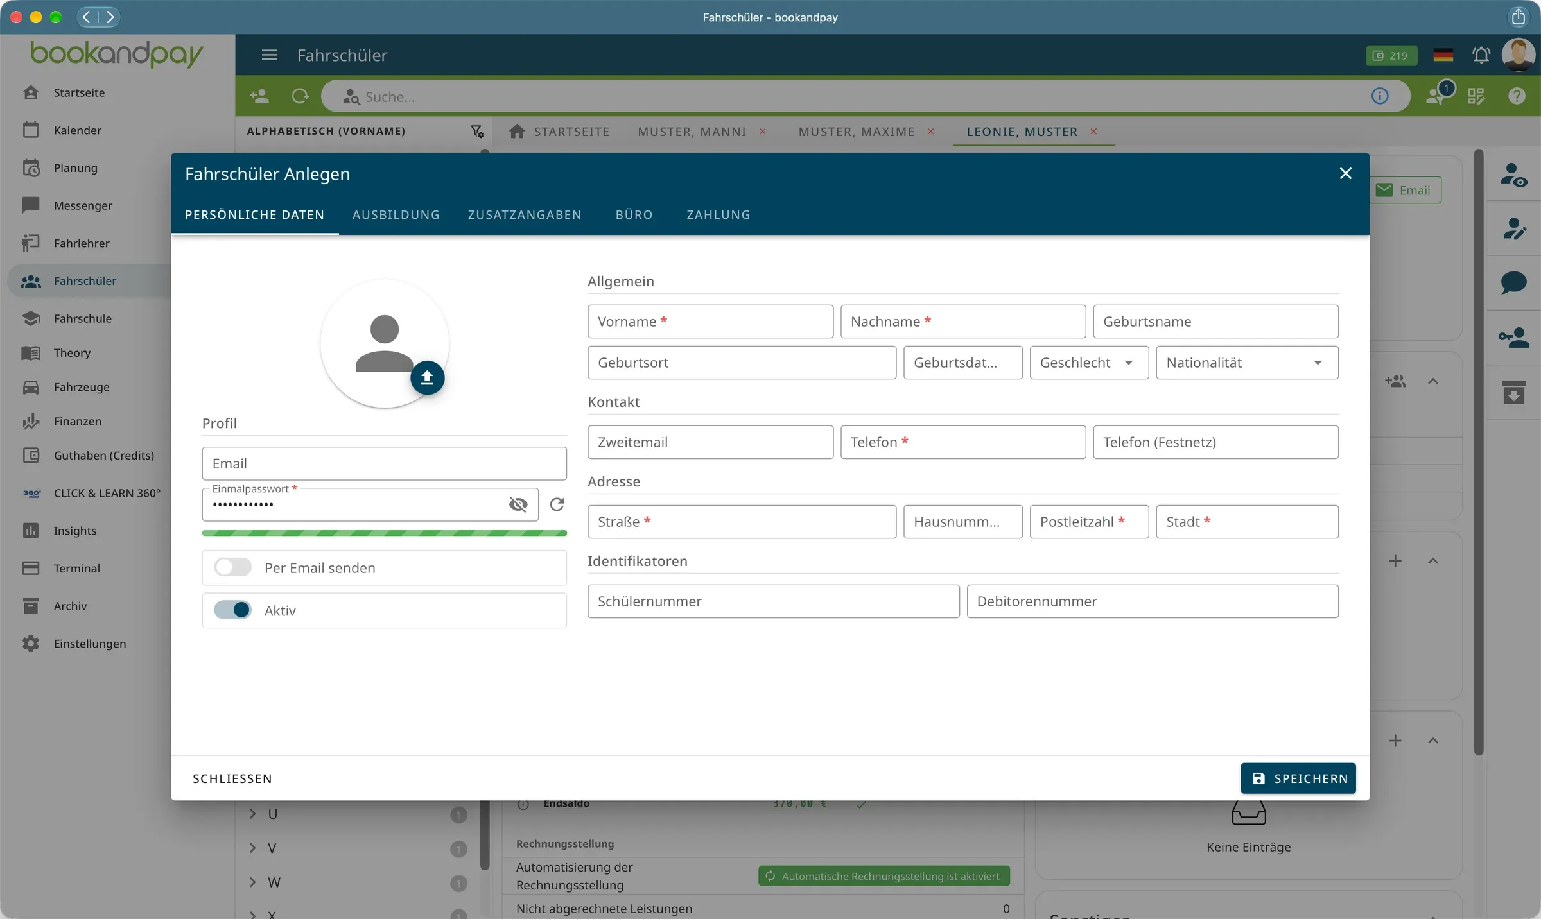This screenshot has width=1541, height=919.
Task: Click the Email profile field
Action: click(384, 463)
